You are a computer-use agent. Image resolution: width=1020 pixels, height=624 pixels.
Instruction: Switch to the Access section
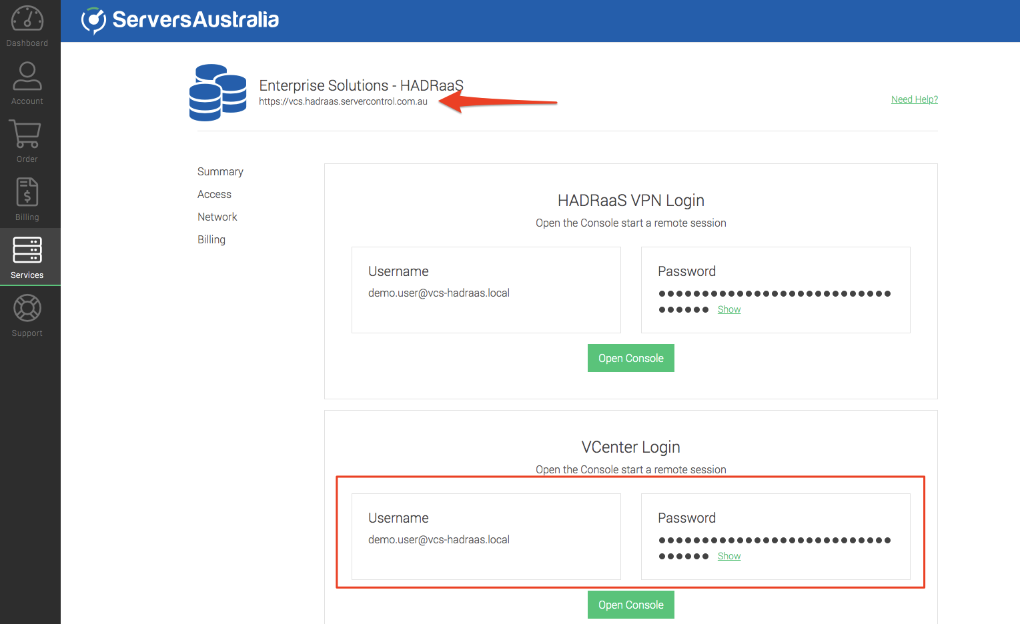click(x=214, y=194)
